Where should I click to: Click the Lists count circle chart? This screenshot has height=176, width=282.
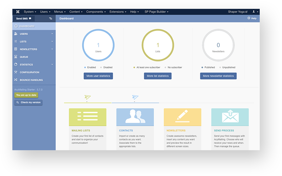point(158,45)
